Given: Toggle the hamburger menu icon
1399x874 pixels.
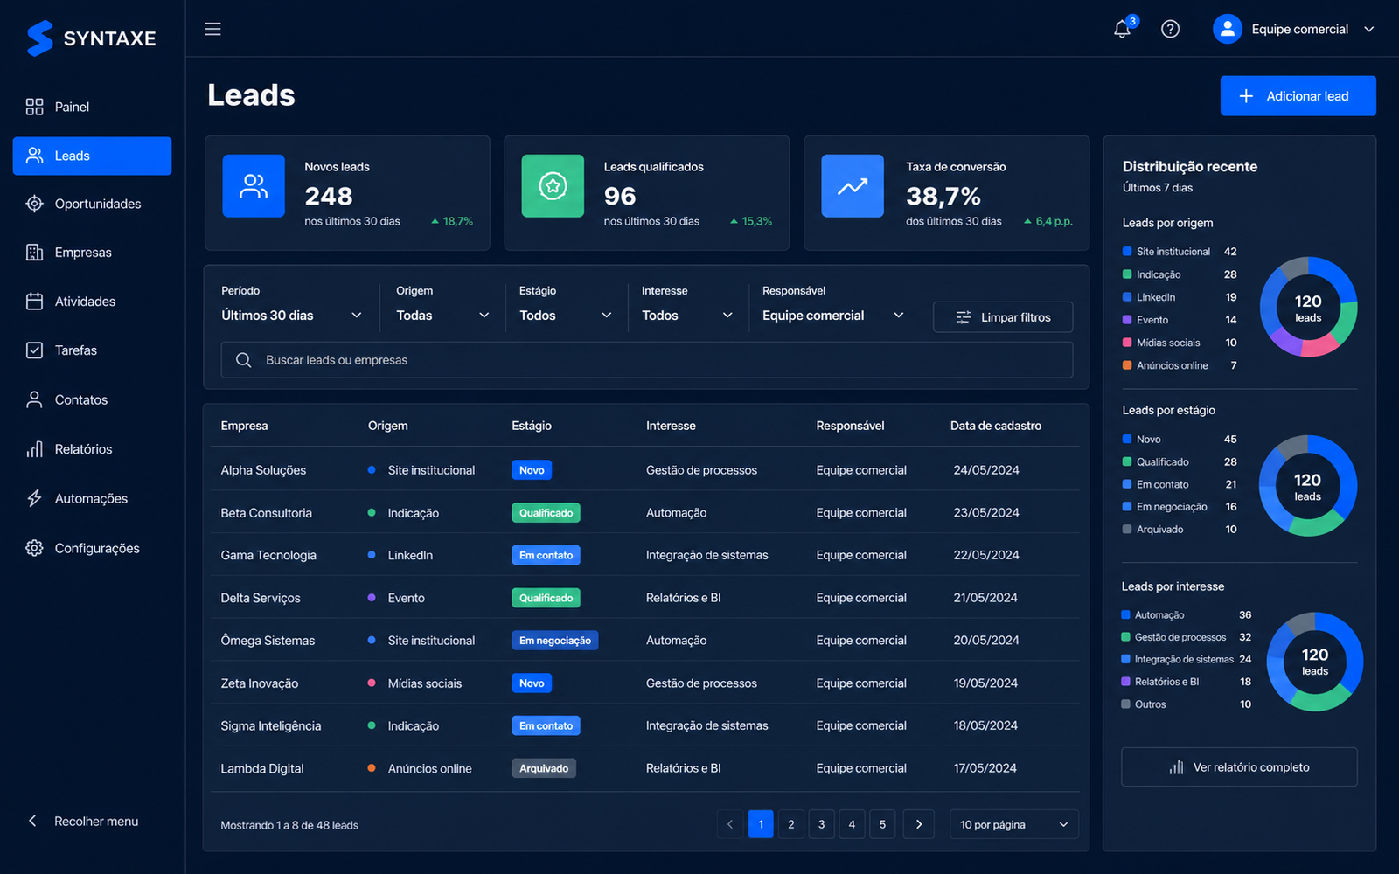Looking at the screenshot, I should (x=212, y=29).
